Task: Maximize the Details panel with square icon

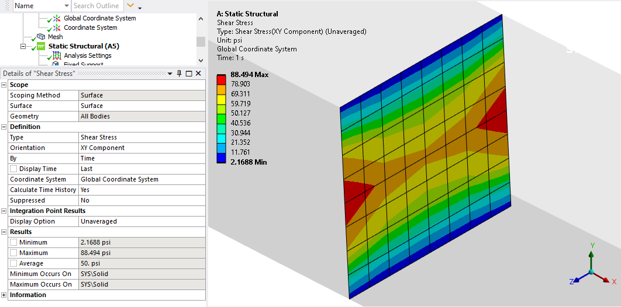Action: 188,74
